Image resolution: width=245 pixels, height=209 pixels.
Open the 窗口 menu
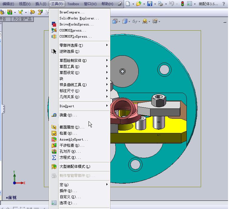click(90, 4)
